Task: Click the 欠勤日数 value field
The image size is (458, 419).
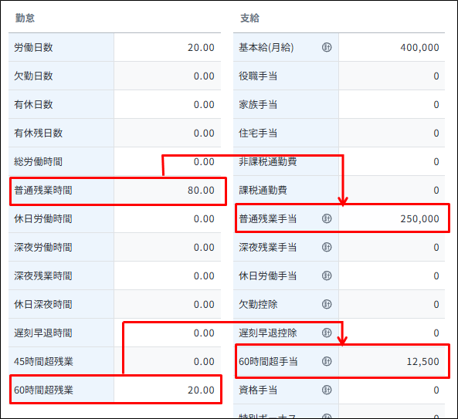Action: tap(168, 76)
